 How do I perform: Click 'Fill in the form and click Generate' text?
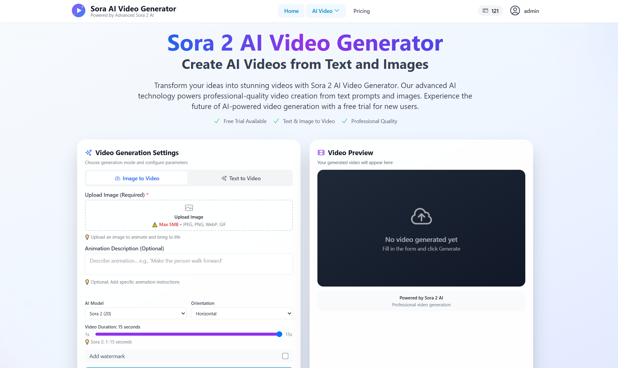(421, 249)
